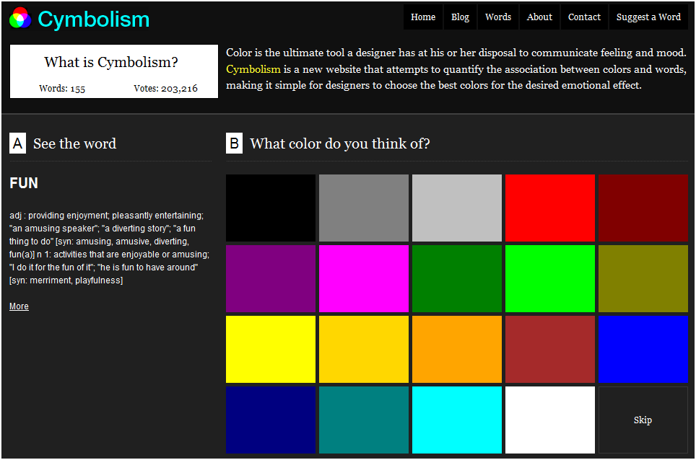Viewport: 696px width, 460px height.
Task: Follow the yellow Cymbolism link in description
Action: pos(253,69)
